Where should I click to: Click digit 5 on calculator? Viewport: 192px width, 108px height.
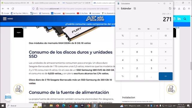pos(137,60)
